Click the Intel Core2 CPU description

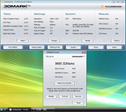pos(83,26)
